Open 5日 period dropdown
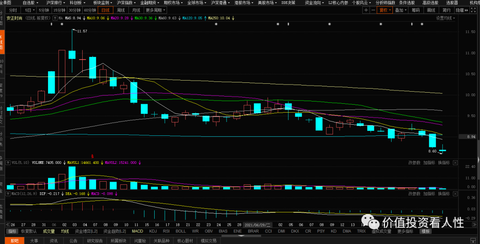The image size is (480, 244). coord(28,10)
